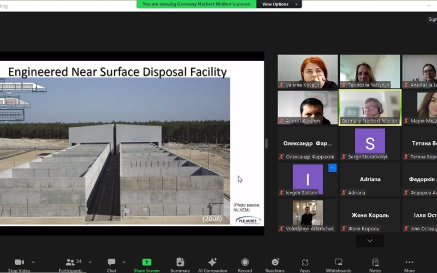Click the "You are viewing Germany Norbert Molitor's screen" banner
Viewport: 437px width, 273px height.
[196, 4]
